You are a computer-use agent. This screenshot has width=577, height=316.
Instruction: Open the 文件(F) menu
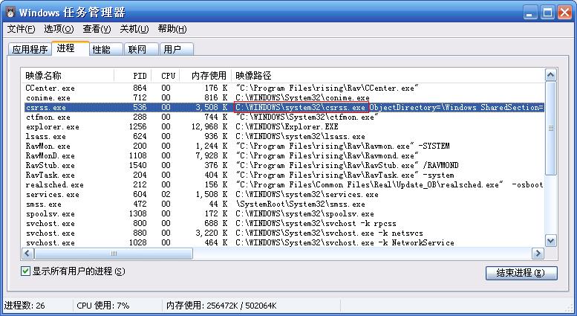point(22,29)
